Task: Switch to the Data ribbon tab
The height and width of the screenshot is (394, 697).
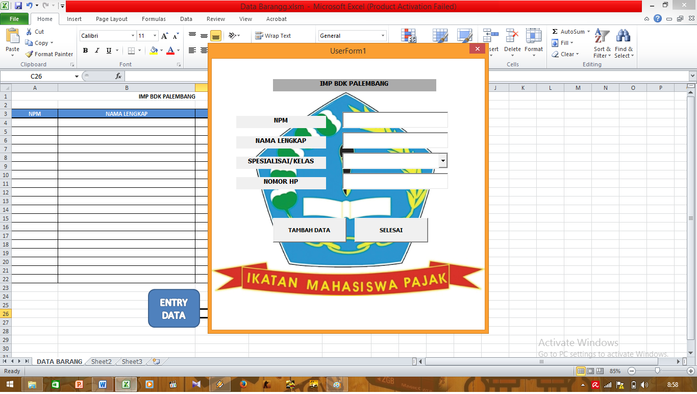Action: click(x=186, y=19)
